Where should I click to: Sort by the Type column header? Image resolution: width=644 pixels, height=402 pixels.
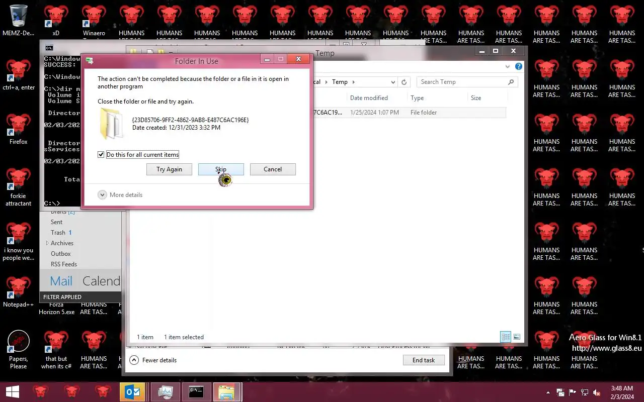(417, 98)
